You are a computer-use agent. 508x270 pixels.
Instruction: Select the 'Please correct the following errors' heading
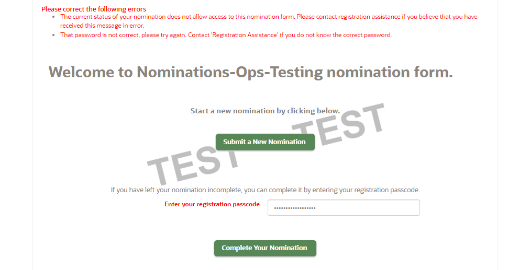click(94, 9)
